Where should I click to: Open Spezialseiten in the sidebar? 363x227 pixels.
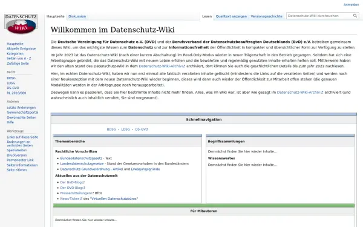click(x=17, y=150)
